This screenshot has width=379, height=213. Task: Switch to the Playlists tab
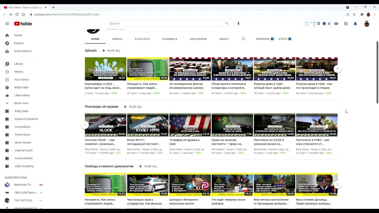(142, 39)
